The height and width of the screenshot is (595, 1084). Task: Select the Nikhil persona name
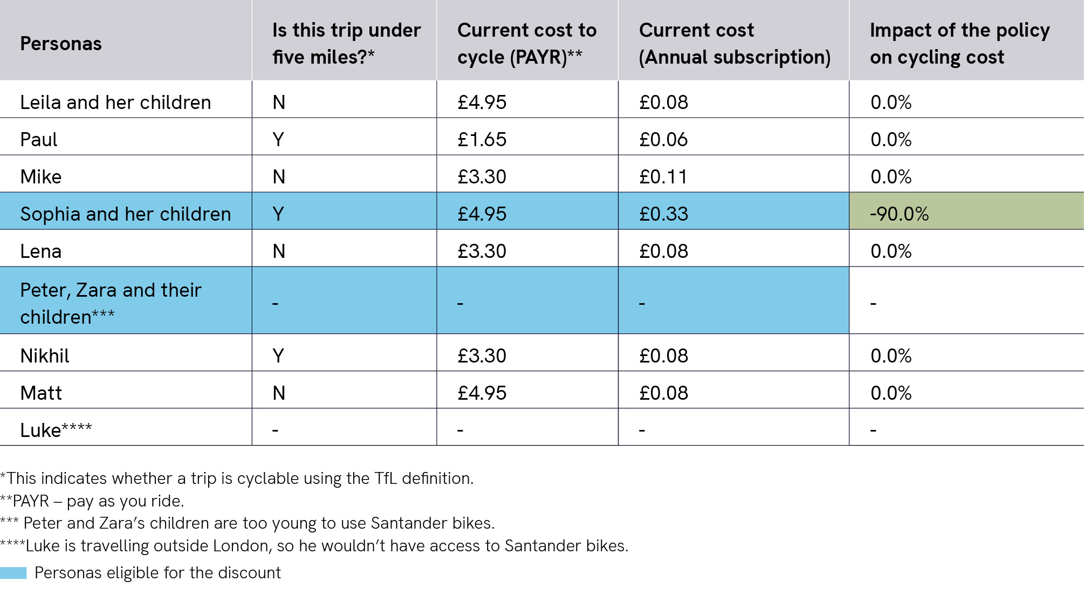tap(45, 356)
